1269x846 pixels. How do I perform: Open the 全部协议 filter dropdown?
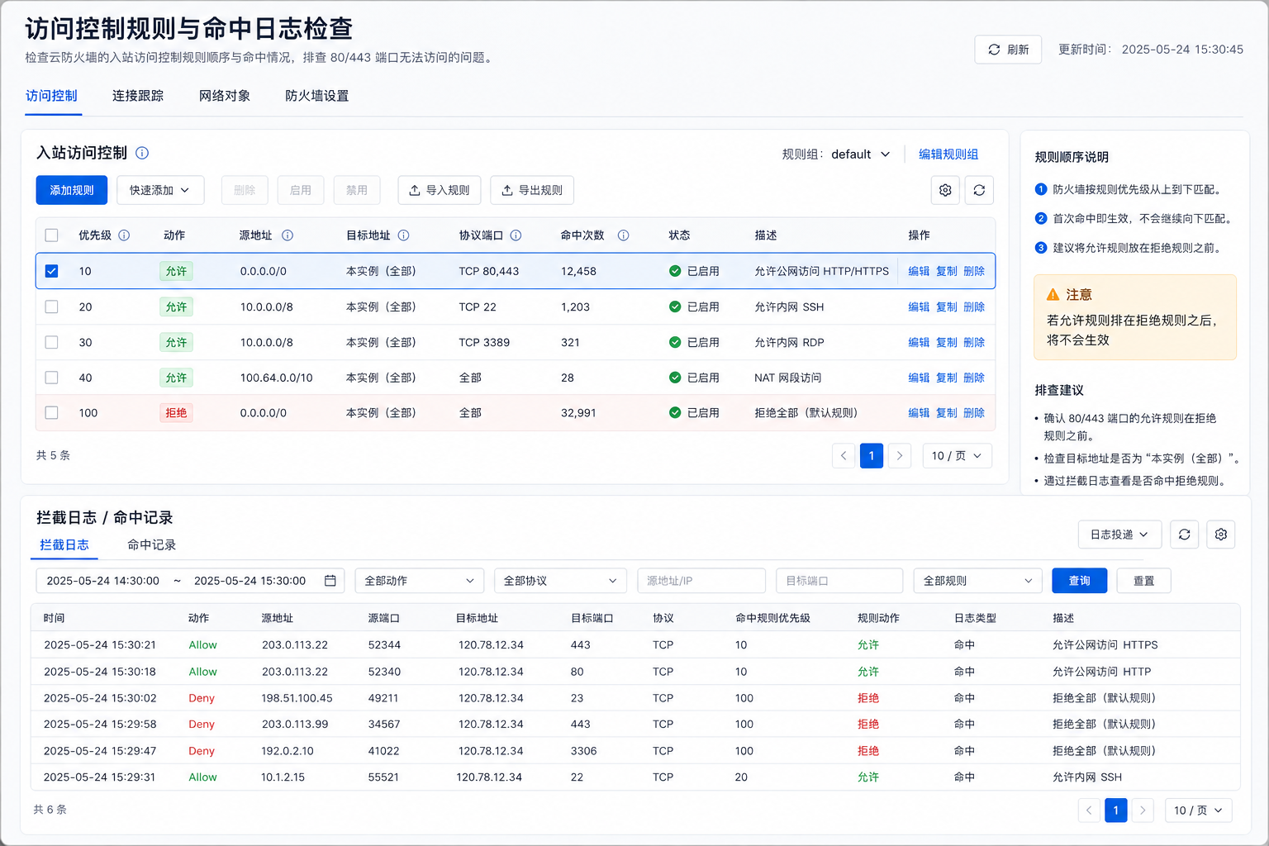pos(560,581)
